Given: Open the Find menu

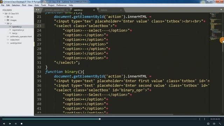Looking at the screenshot, I should click(x=24, y=5).
